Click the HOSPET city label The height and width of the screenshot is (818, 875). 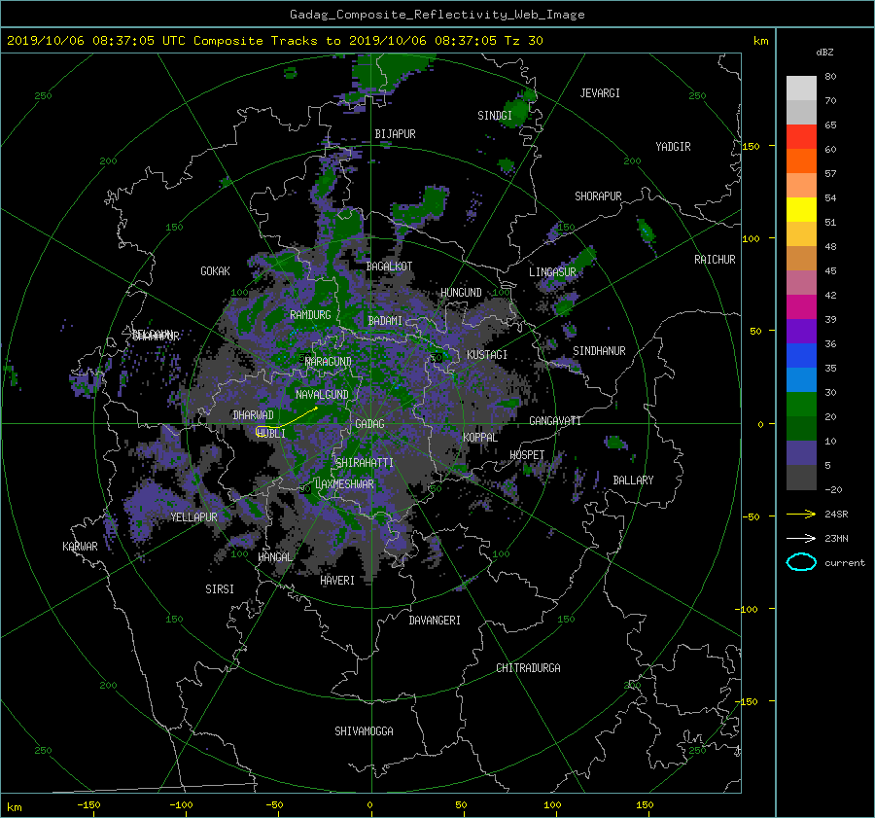pos(527,455)
